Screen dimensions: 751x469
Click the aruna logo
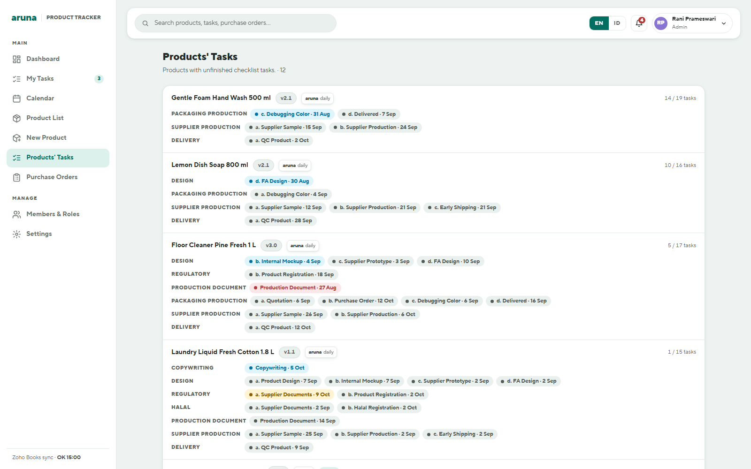(x=24, y=18)
